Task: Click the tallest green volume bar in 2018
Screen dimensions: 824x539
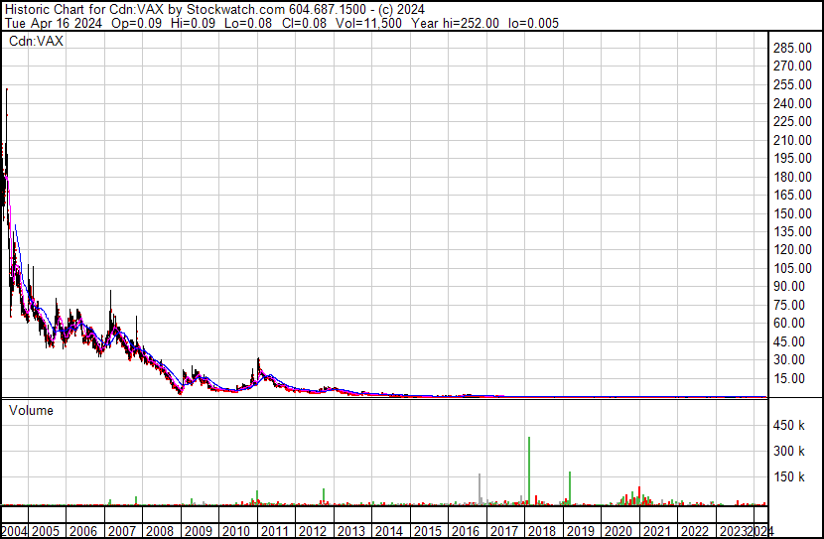Action: 529,471
